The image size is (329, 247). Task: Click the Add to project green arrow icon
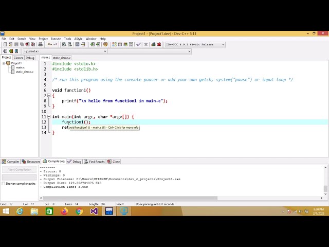pyautogui.click(x=93, y=44)
